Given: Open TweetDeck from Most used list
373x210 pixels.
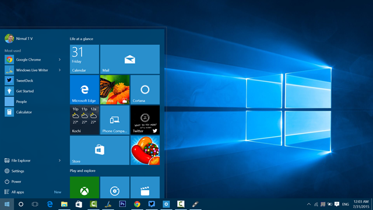Looking at the screenshot, I should click(x=33, y=80).
